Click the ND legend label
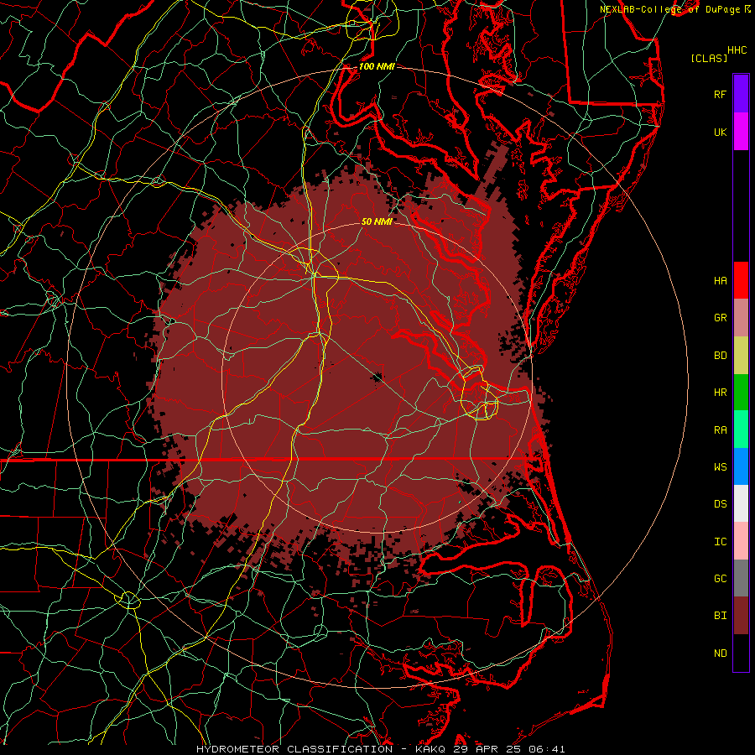This screenshot has height=755, width=755. click(720, 653)
